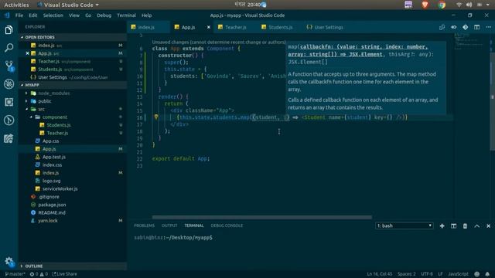Open the Terminal menu
The width and height of the screenshot is (495, 278).
point(126,15)
